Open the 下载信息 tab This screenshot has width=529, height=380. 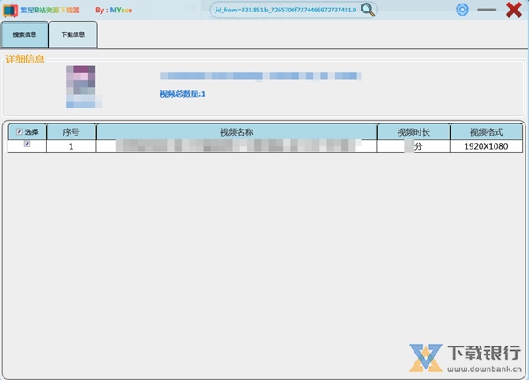pyautogui.click(x=73, y=35)
